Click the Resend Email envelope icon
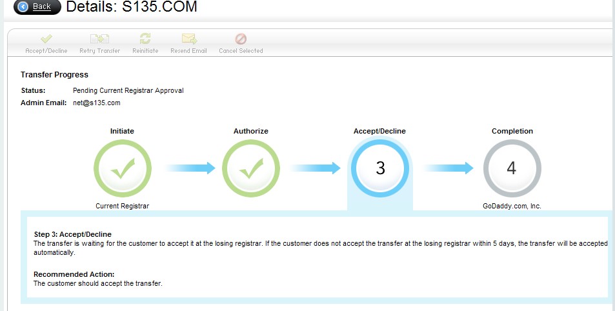Image resolution: width=615 pixels, height=311 pixels. (x=188, y=39)
